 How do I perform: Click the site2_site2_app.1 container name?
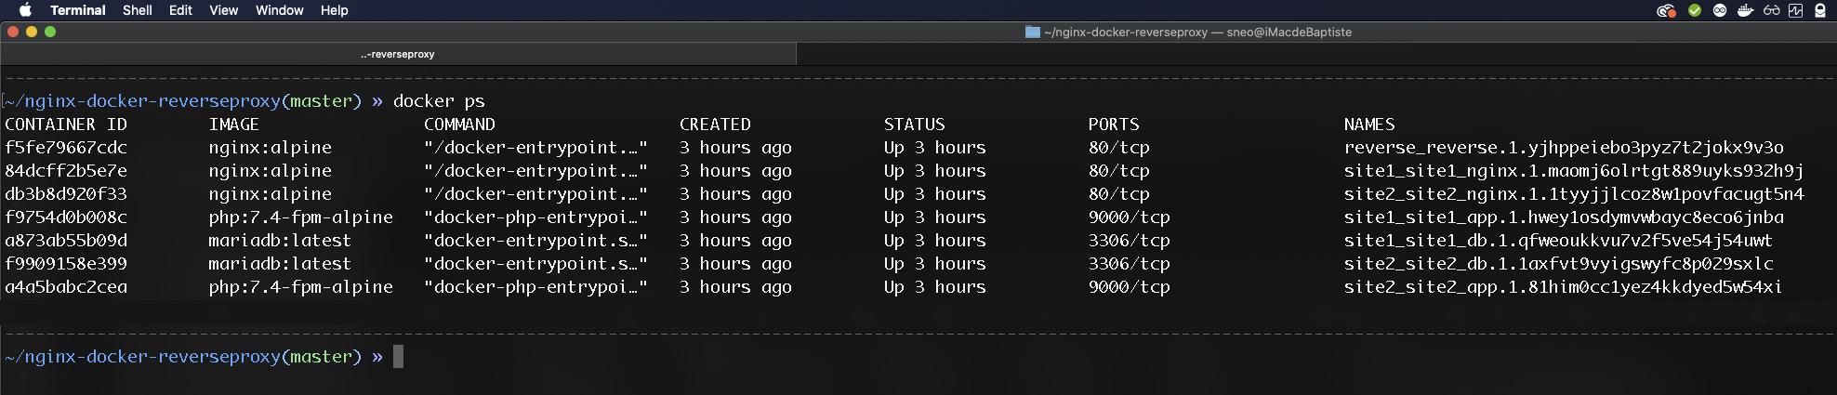click(x=1564, y=287)
